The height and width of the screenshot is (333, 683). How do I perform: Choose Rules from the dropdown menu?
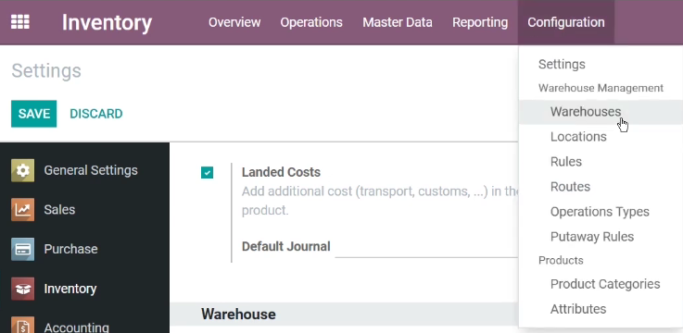point(566,162)
